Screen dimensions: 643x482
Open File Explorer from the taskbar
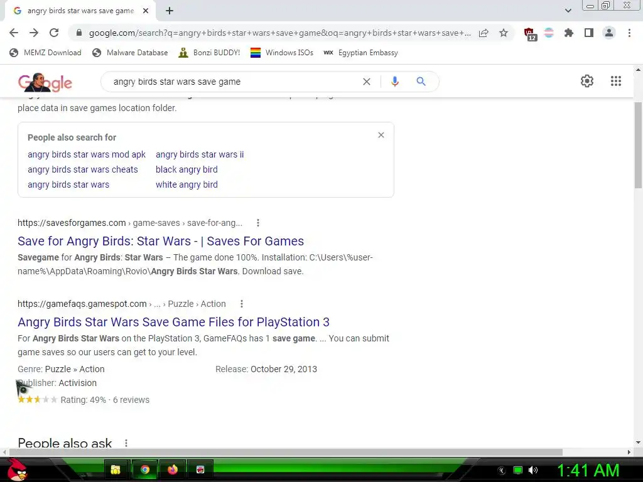[116, 469]
